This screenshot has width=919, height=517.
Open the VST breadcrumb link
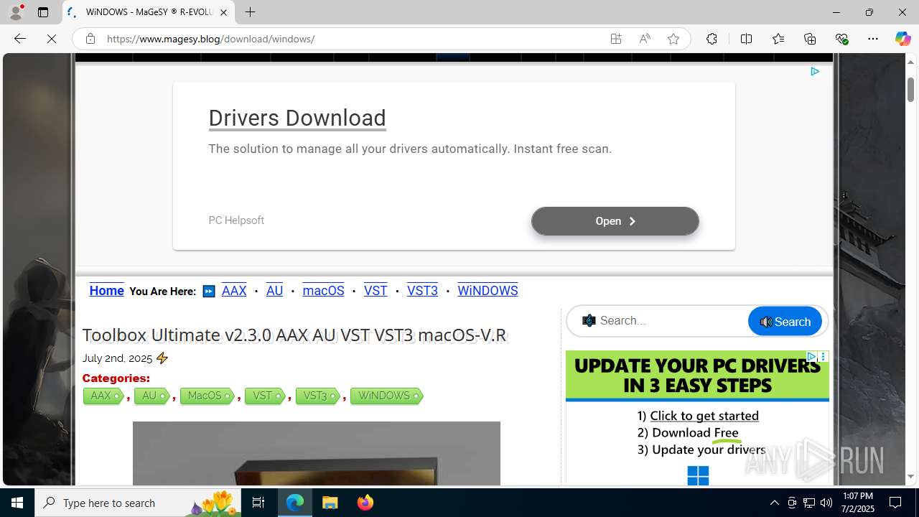pos(375,290)
